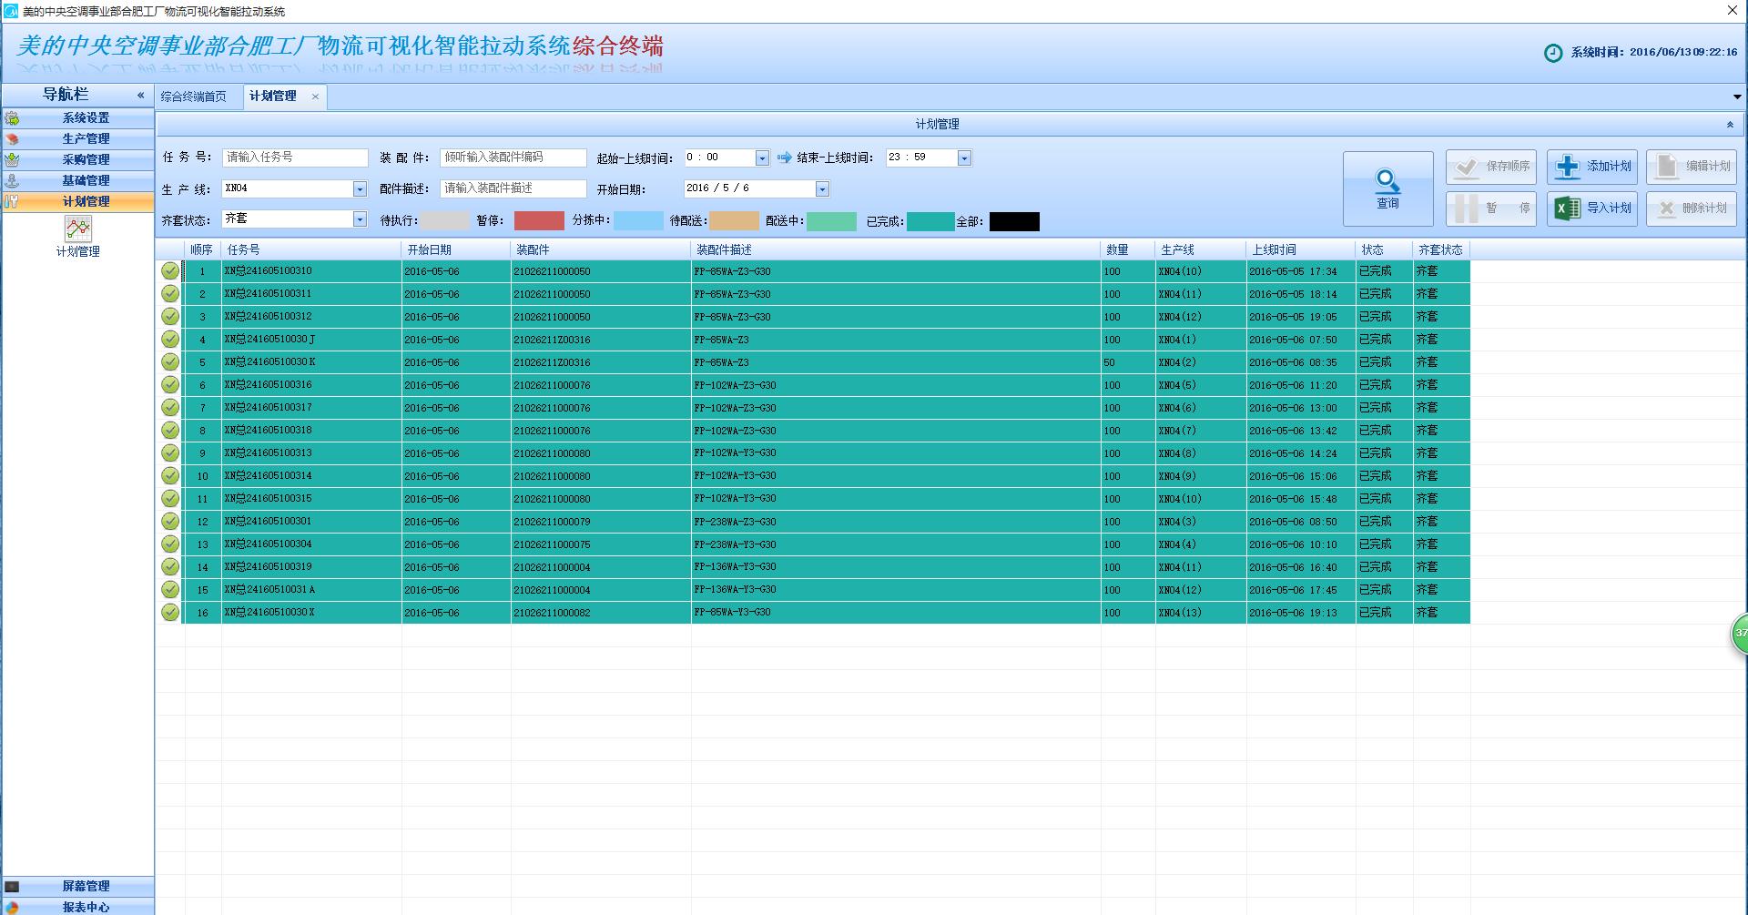Click the 任务号 input field
Screen dimensions: 1748x915
point(295,158)
